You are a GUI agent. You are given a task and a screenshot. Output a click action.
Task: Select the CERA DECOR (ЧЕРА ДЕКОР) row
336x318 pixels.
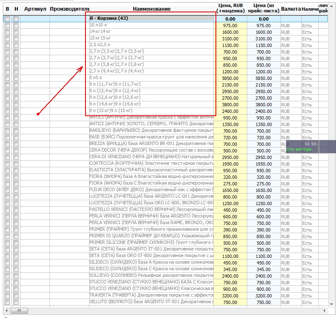(166, 150)
